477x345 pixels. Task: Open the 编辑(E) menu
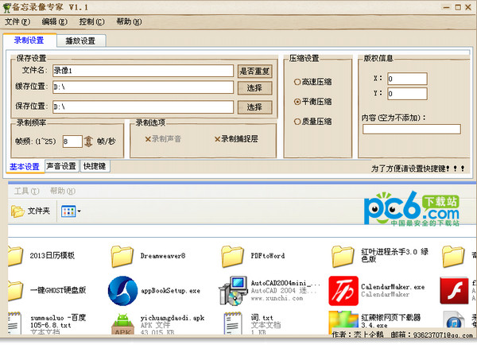click(x=54, y=22)
